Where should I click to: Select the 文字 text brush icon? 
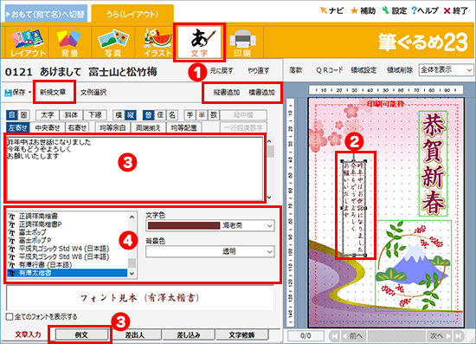[x=199, y=42]
